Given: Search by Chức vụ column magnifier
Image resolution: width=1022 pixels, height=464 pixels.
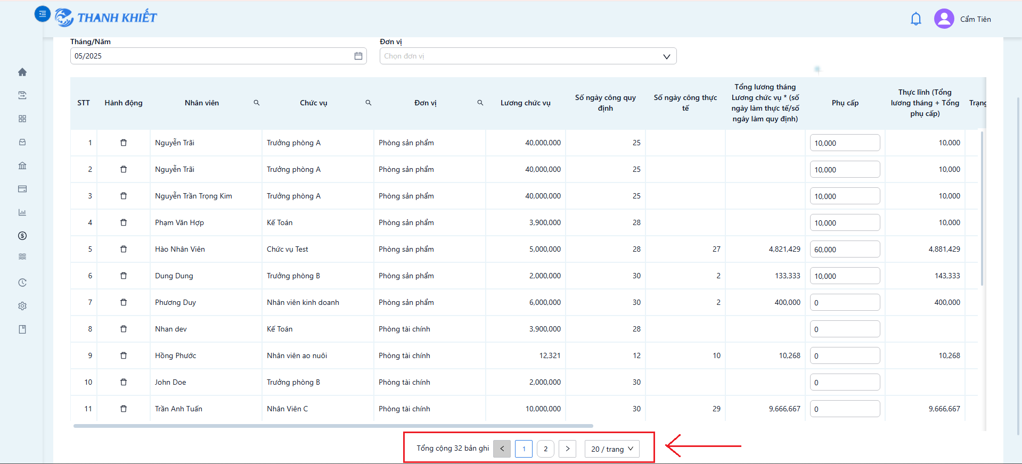Looking at the screenshot, I should coord(369,103).
